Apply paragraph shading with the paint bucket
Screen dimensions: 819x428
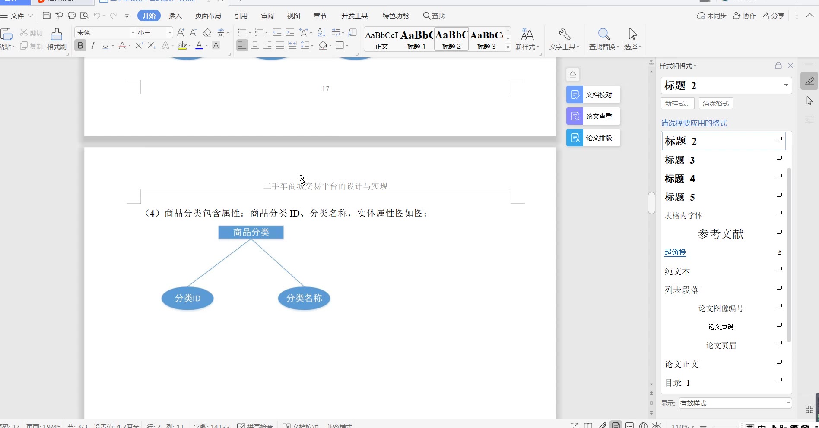pos(323,45)
